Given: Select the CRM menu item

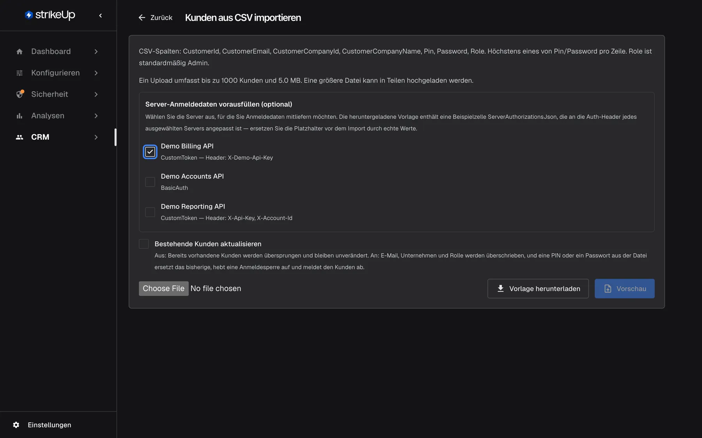Looking at the screenshot, I should pyautogui.click(x=57, y=137).
